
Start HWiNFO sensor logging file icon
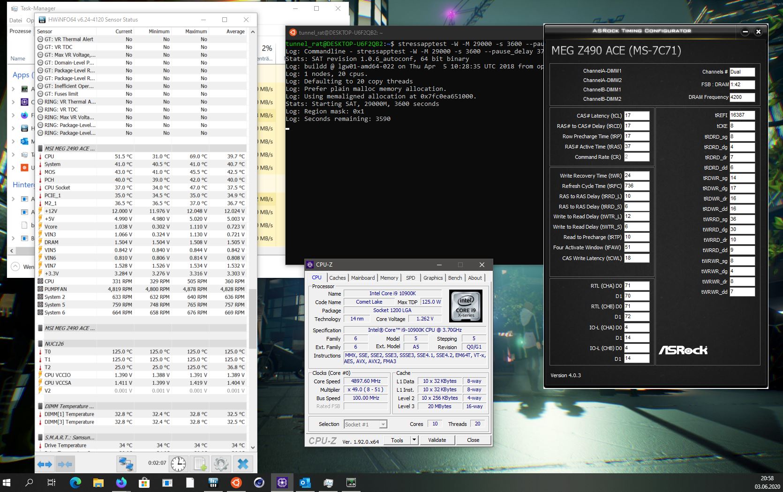click(200, 464)
